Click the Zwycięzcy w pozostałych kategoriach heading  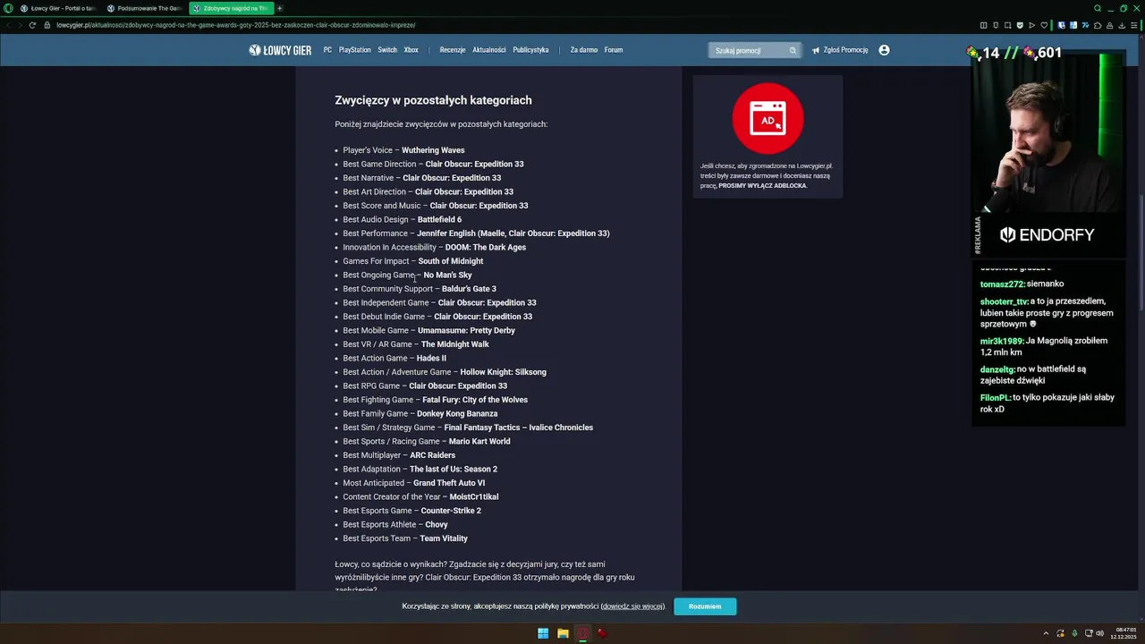(x=433, y=100)
